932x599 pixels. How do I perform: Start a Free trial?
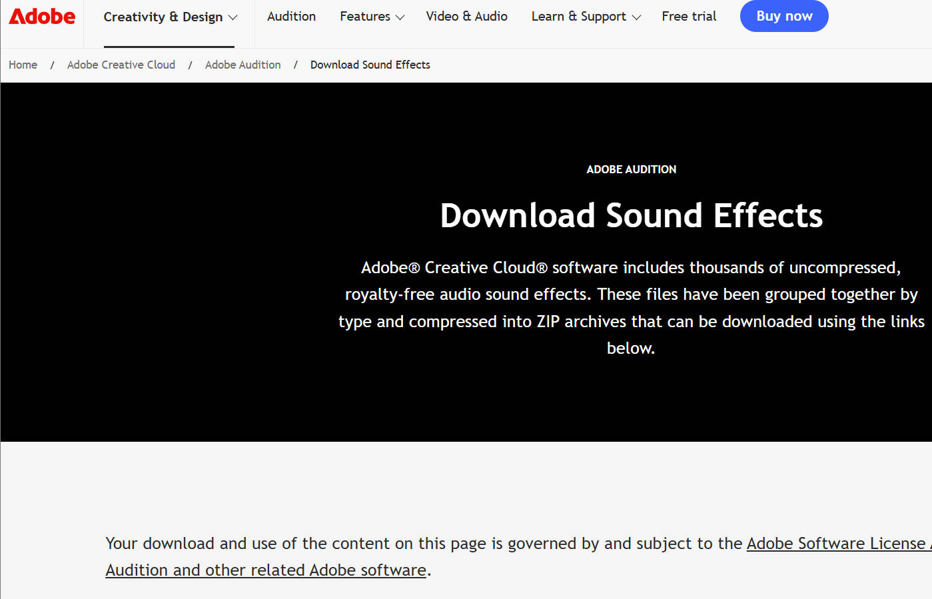pyautogui.click(x=689, y=16)
